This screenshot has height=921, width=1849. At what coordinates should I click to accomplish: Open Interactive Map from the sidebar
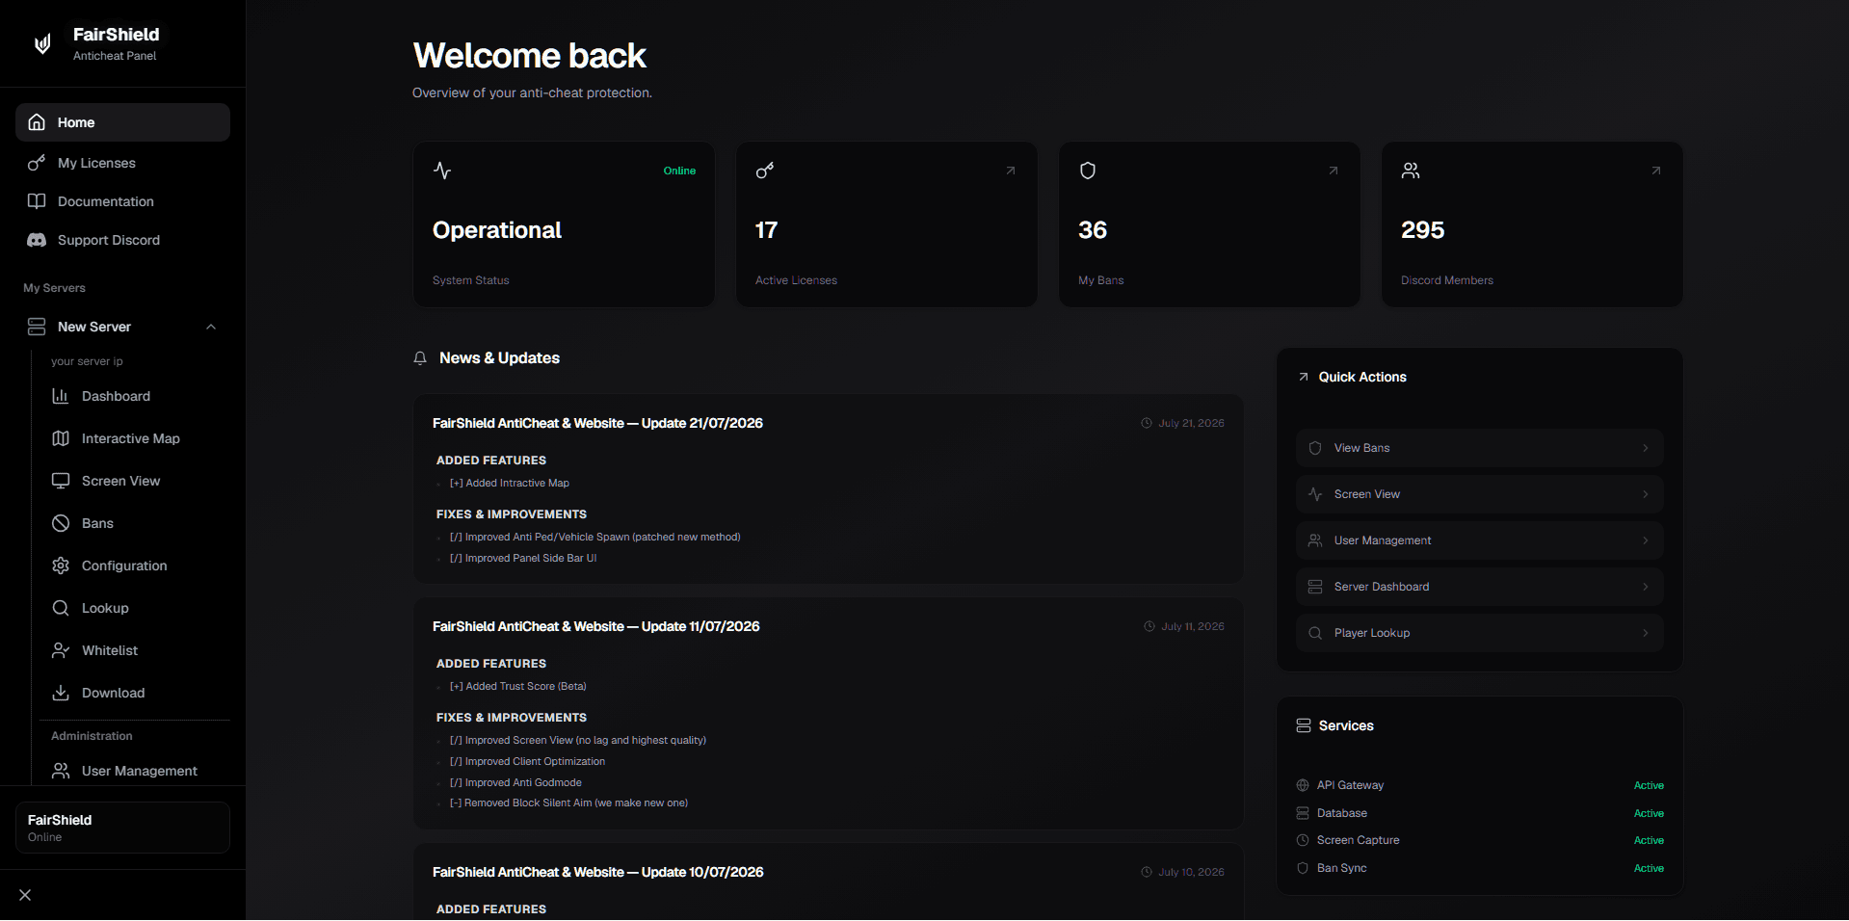(135, 438)
